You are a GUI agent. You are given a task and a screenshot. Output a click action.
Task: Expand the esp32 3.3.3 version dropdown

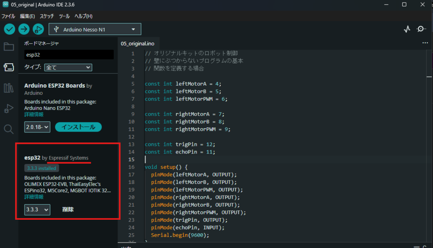tap(37, 210)
